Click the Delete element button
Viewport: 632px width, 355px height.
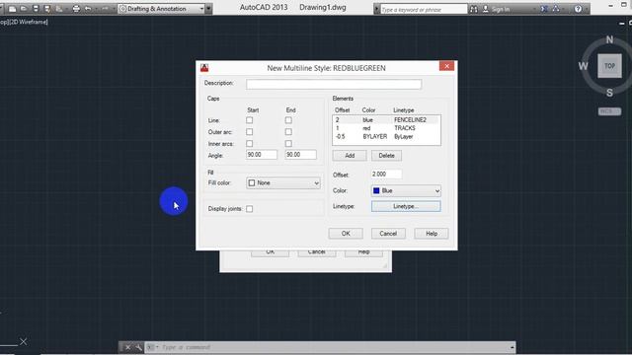(386, 156)
